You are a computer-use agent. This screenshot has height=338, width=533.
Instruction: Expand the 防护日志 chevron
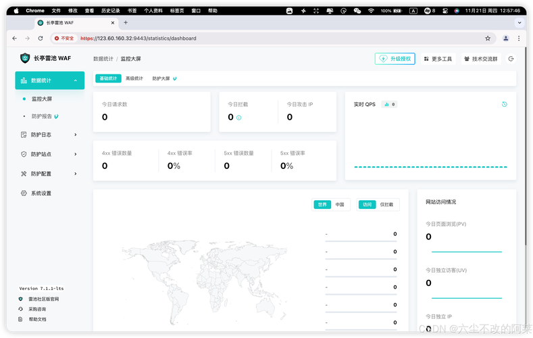(x=76, y=135)
